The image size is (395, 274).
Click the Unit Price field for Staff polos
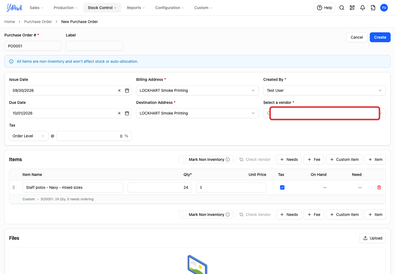(231, 187)
